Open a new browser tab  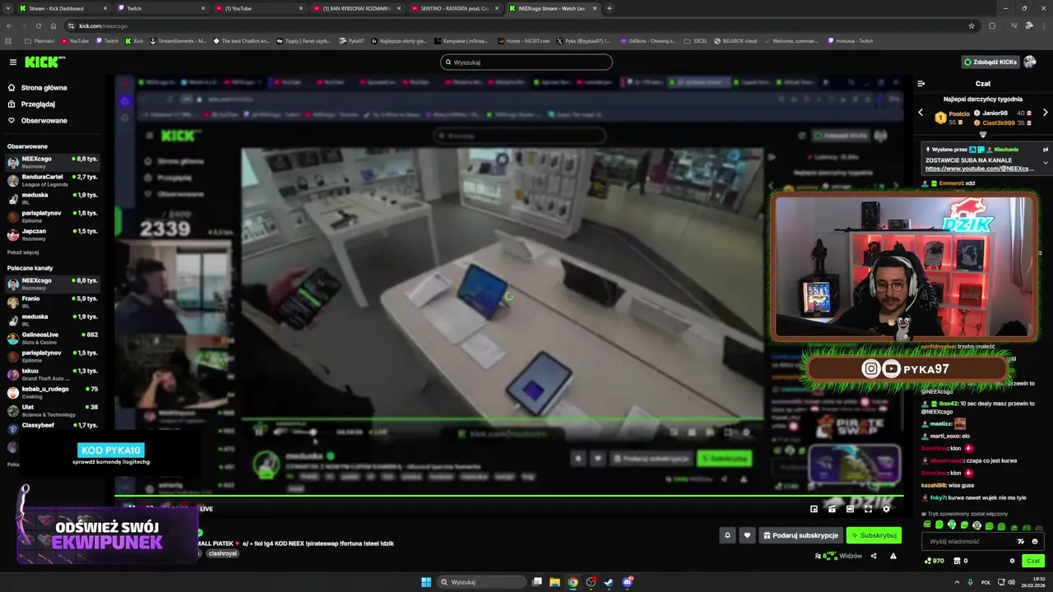point(609,8)
